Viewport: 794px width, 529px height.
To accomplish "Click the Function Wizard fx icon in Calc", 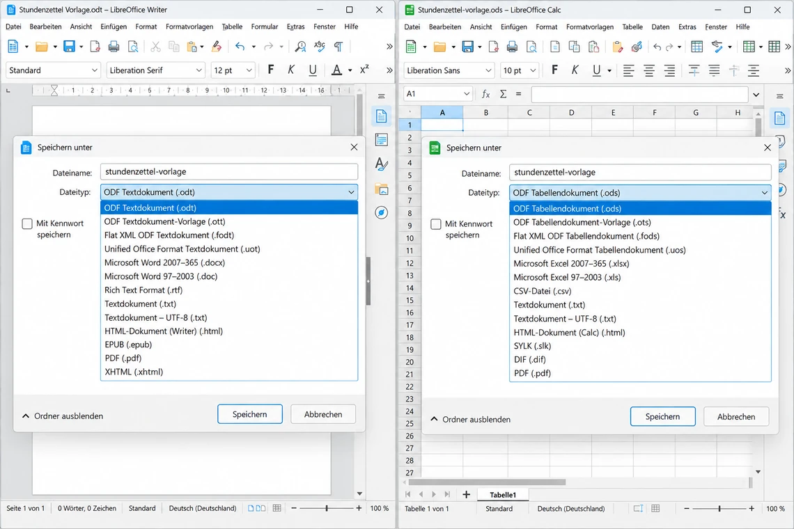I will point(485,94).
